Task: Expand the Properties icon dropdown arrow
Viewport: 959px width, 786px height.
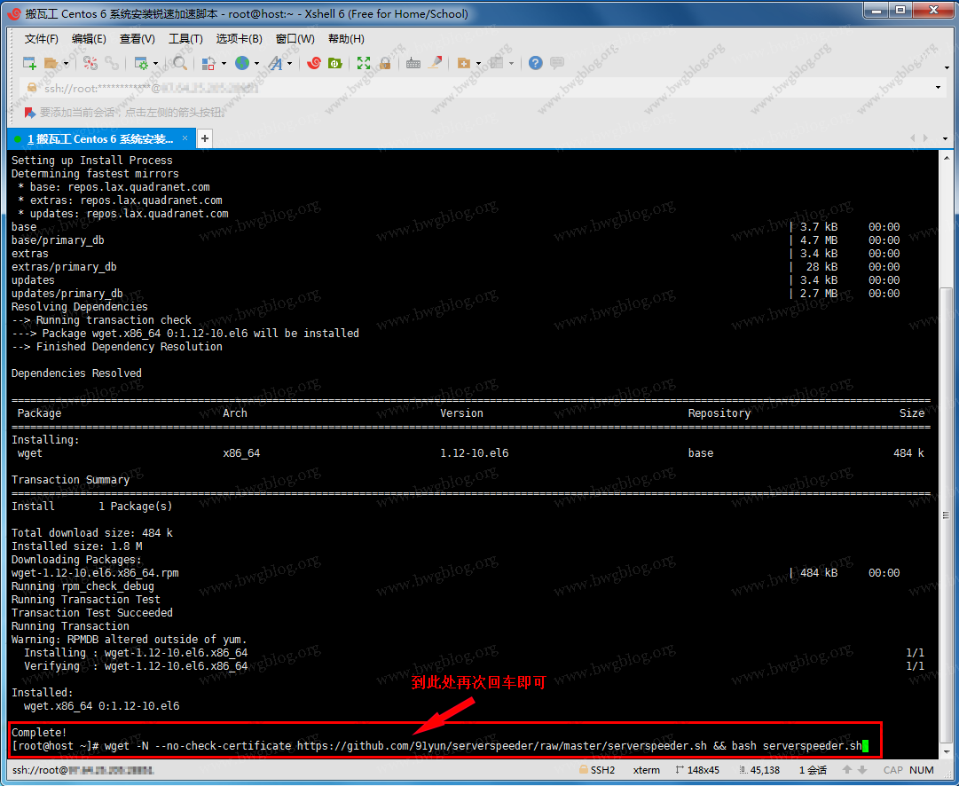Action: tap(156, 63)
